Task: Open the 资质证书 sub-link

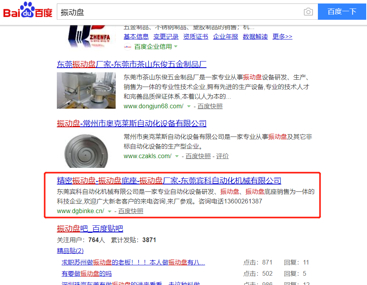Action: [x=196, y=36]
